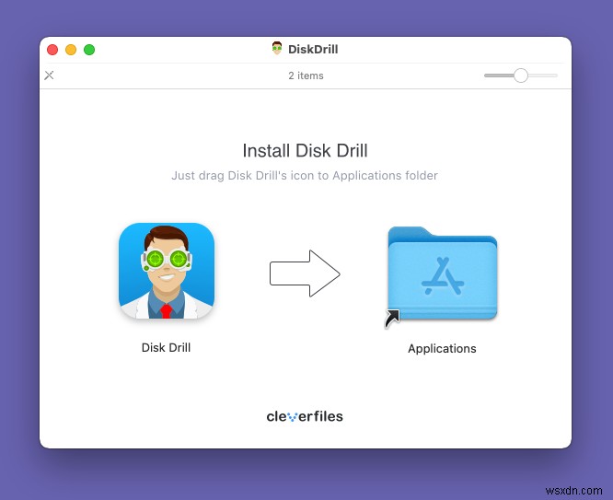Click the '2 items' status text
613x500 pixels.
[306, 76]
